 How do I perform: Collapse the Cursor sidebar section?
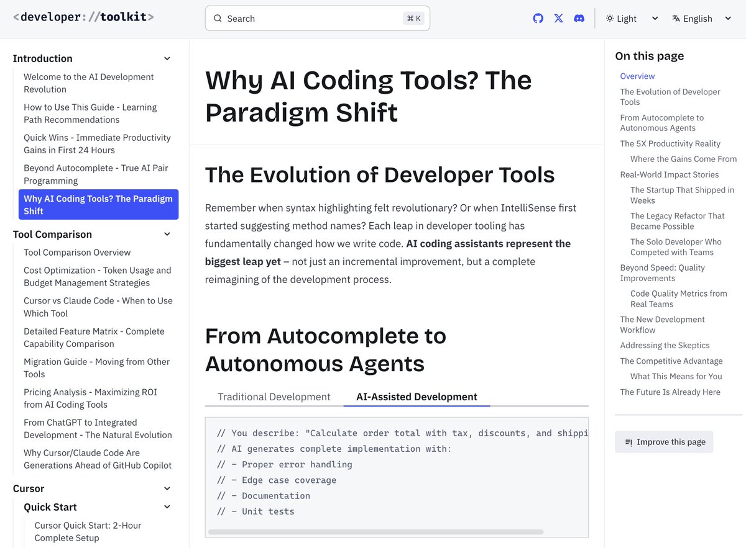click(167, 488)
